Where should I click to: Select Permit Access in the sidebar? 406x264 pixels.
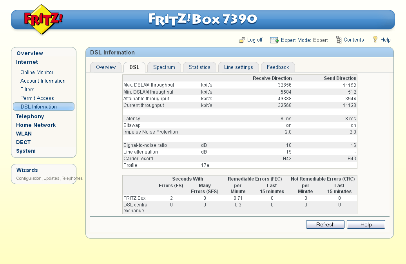[36, 98]
